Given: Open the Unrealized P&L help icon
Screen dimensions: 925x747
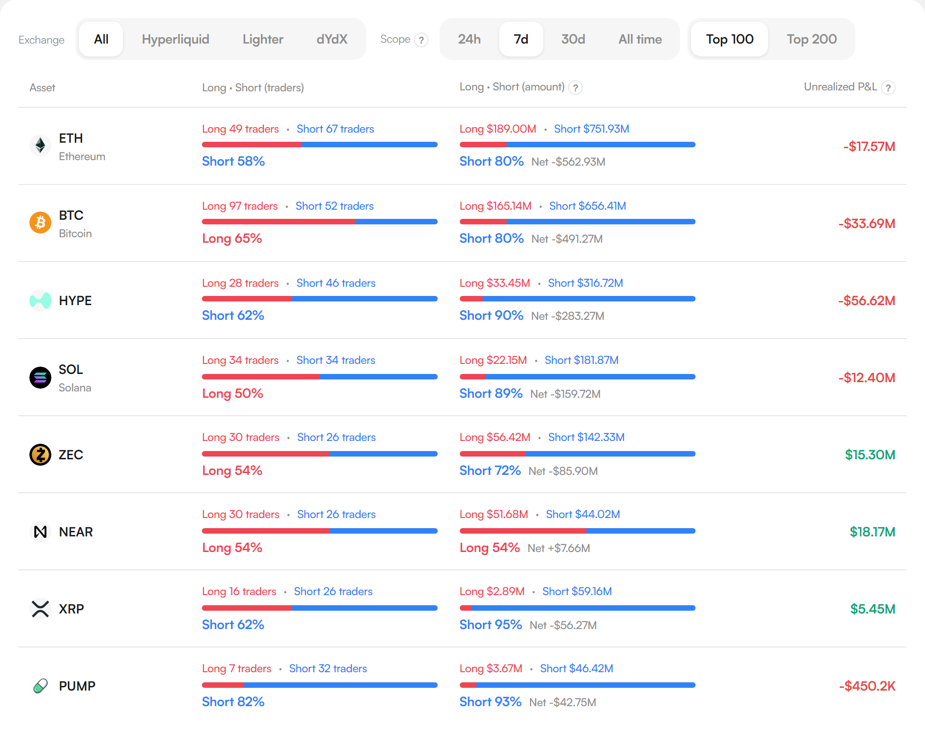Looking at the screenshot, I should point(888,88).
